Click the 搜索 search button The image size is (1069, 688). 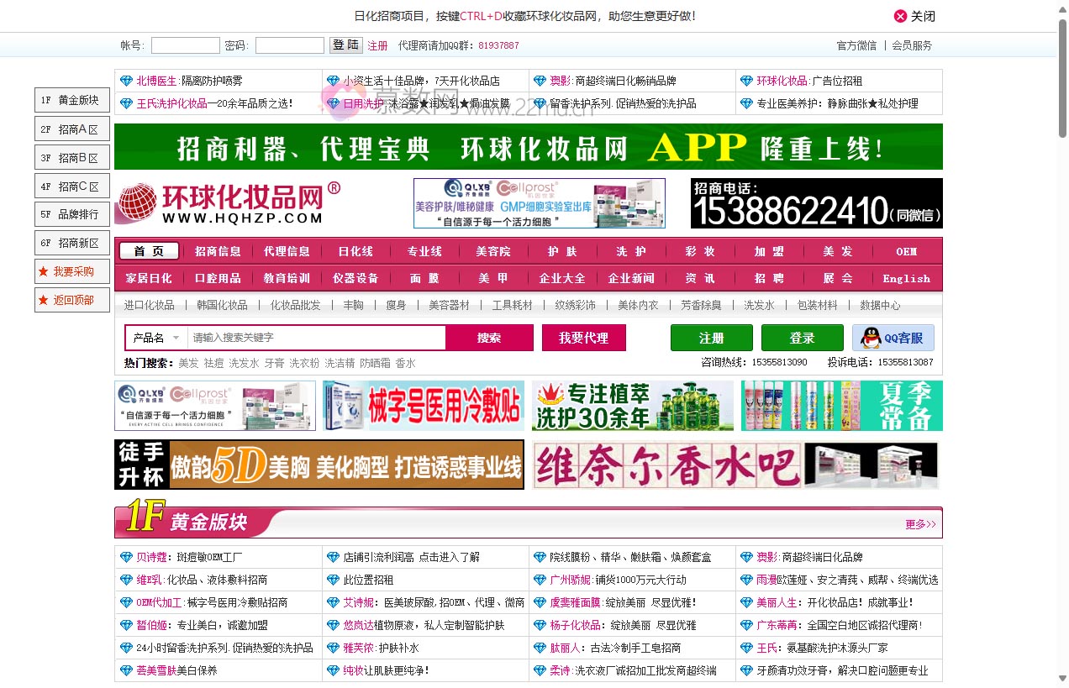(491, 337)
